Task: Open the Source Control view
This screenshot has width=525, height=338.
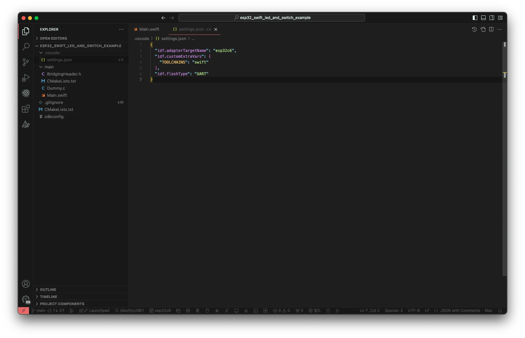Action: (x=26, y=62)
